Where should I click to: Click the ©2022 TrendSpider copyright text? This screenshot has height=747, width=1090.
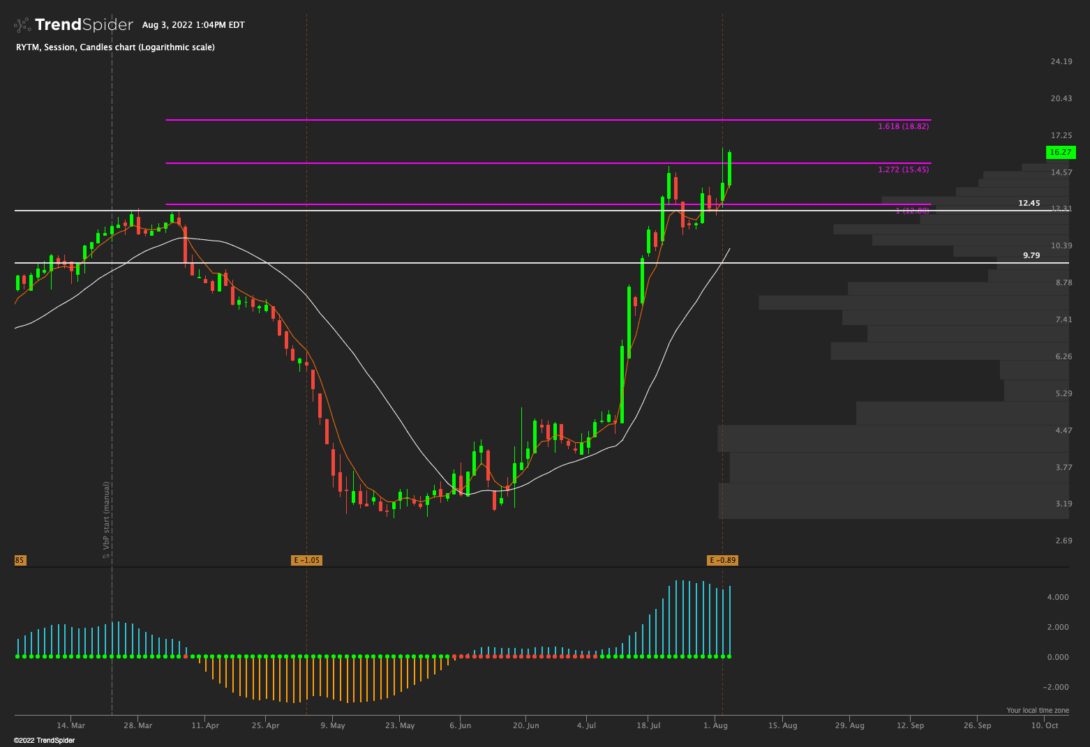point(44,740)
